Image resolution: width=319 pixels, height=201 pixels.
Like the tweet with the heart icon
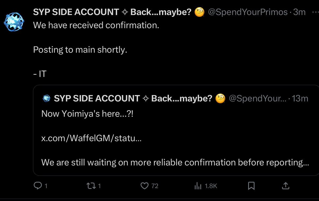point(145,186)
